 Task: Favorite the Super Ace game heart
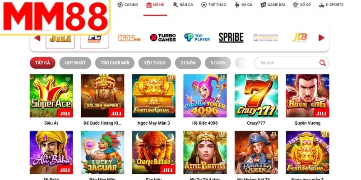68,80
